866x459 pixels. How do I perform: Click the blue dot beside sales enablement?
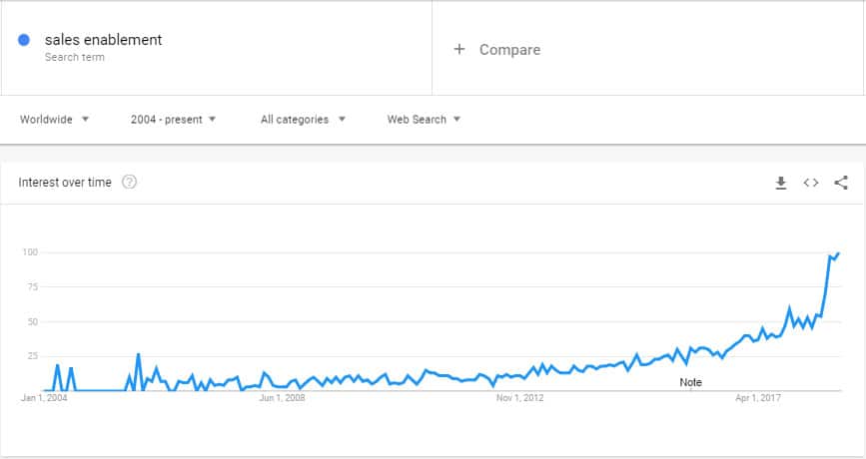coord(24,40)
